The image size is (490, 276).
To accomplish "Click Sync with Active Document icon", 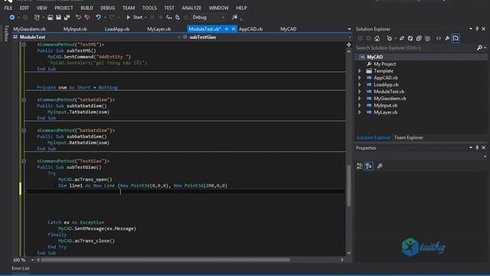I will (402, 38).
